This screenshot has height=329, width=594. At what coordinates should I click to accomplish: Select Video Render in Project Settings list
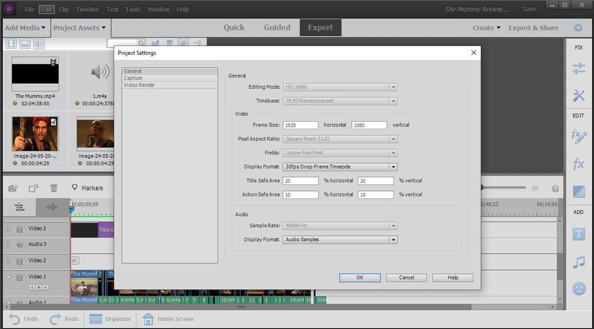point(170,85)
